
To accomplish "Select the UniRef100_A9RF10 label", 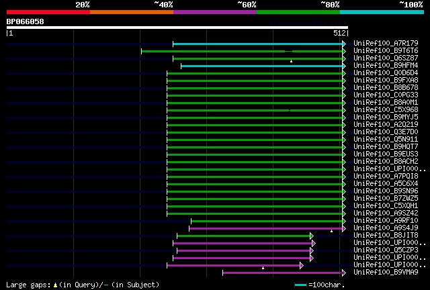I will pyautogui.click(x=386, y=221).
